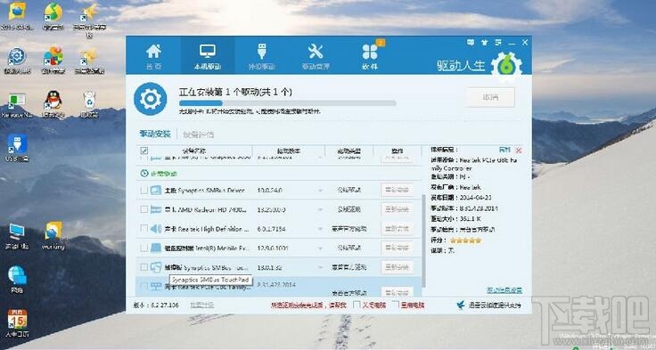The width and height of the screenshot is (656, 350).
Task: Click the underlined link beside version number
Action: point(201,305)
